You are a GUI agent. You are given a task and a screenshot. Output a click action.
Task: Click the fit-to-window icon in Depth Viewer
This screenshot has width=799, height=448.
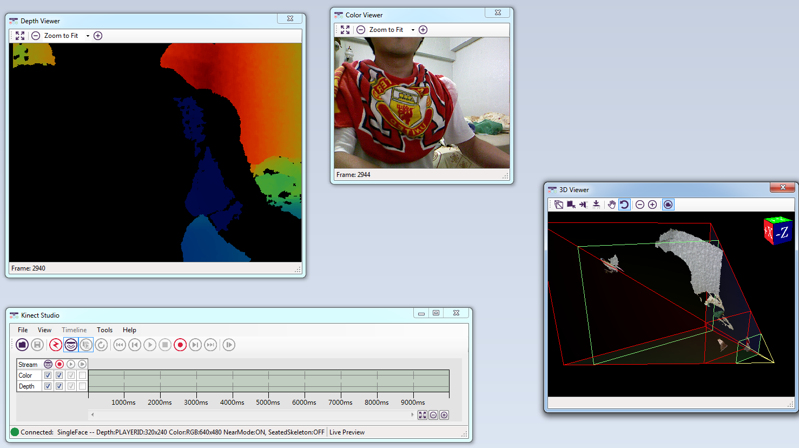[x=20, y=35]
